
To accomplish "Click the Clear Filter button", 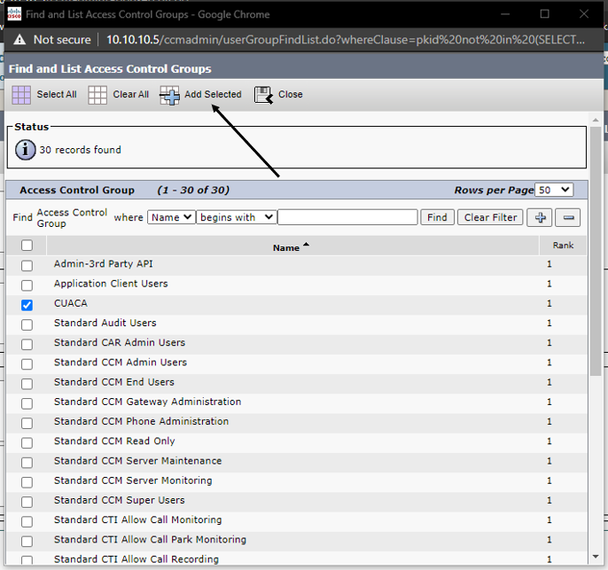I will (490, 217).
